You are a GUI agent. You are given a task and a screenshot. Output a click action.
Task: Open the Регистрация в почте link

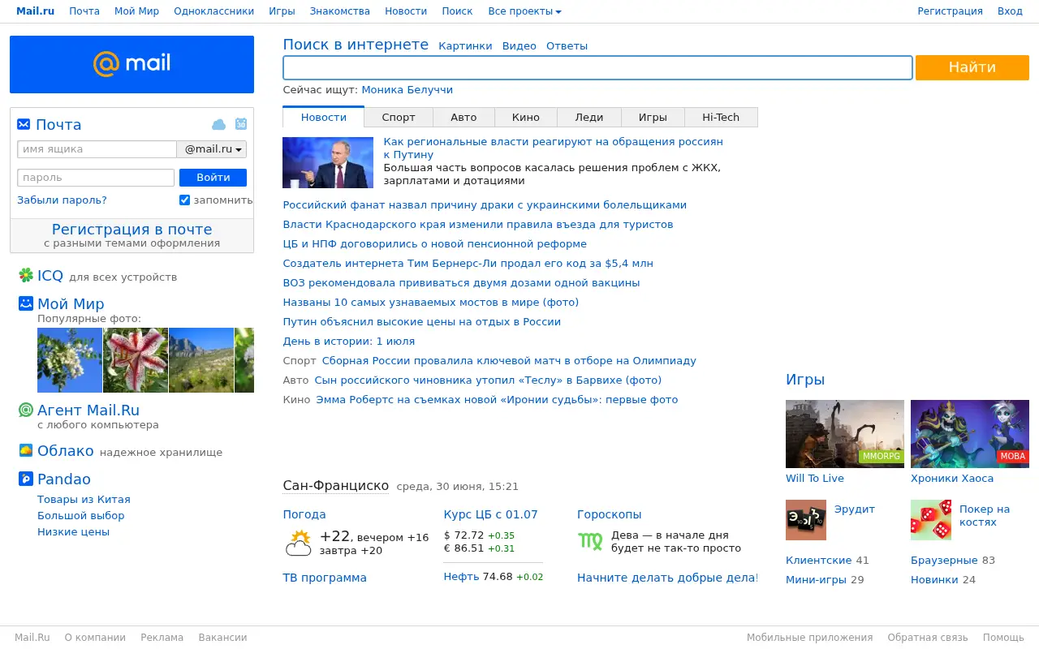(131, 230)
